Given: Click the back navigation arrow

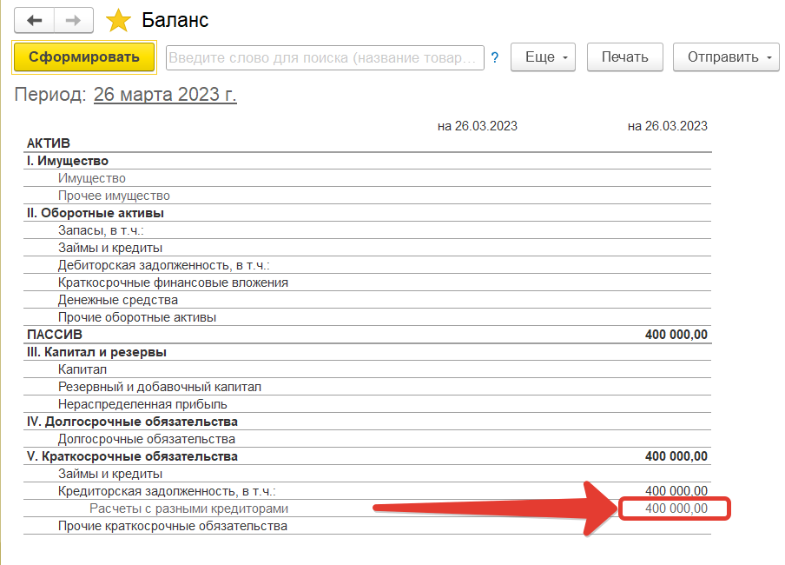Looking at the screenshot, I should click(x=35, y=19).
